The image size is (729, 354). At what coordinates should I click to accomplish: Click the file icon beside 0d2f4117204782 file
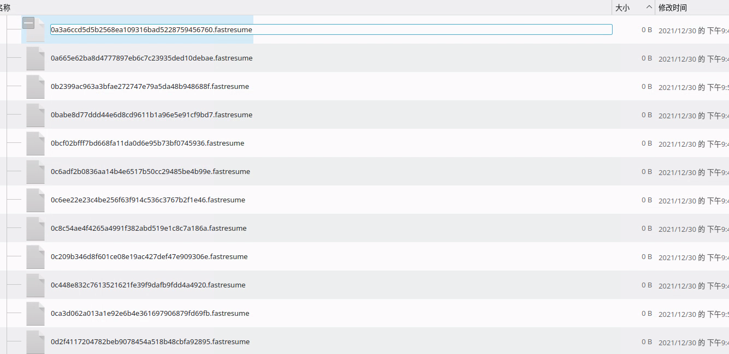coord(35,341)
